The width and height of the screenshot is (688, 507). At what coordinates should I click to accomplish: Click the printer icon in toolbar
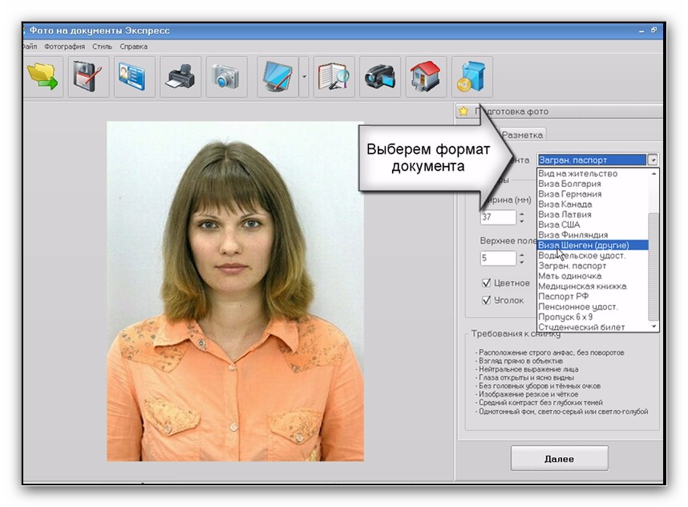pyautogui.click(x=180, y=77)
